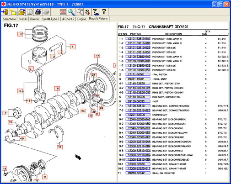Image resolution: width=231 pixels, height=184 pixels.
Task: Click the save disk toolbar icon
Action: coord(30,12)
